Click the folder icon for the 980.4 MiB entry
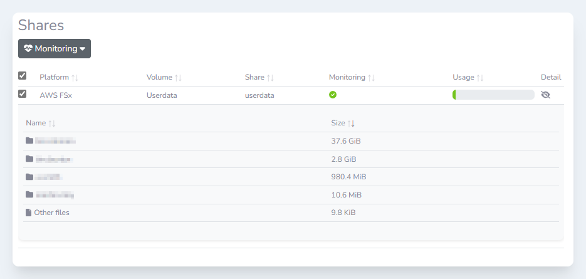Image resolution: width=586 pixels, height=279 pixels. pyautogui.click(x=29, y=177)
